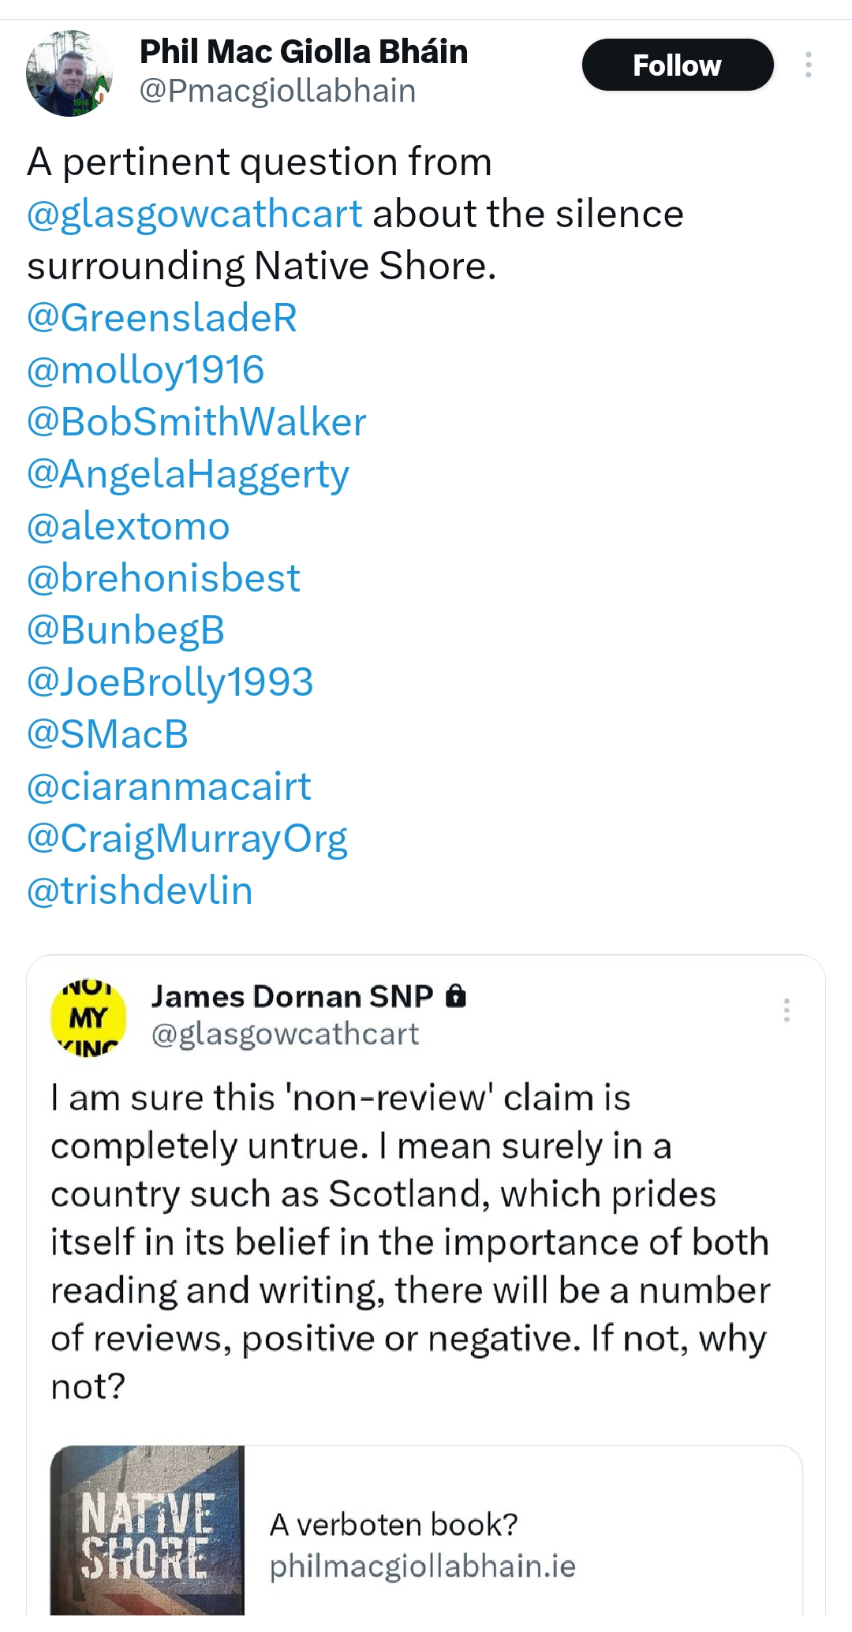Open the quoted tweet text by James Dornan

pyautogui.click(x=410, y=1242)
